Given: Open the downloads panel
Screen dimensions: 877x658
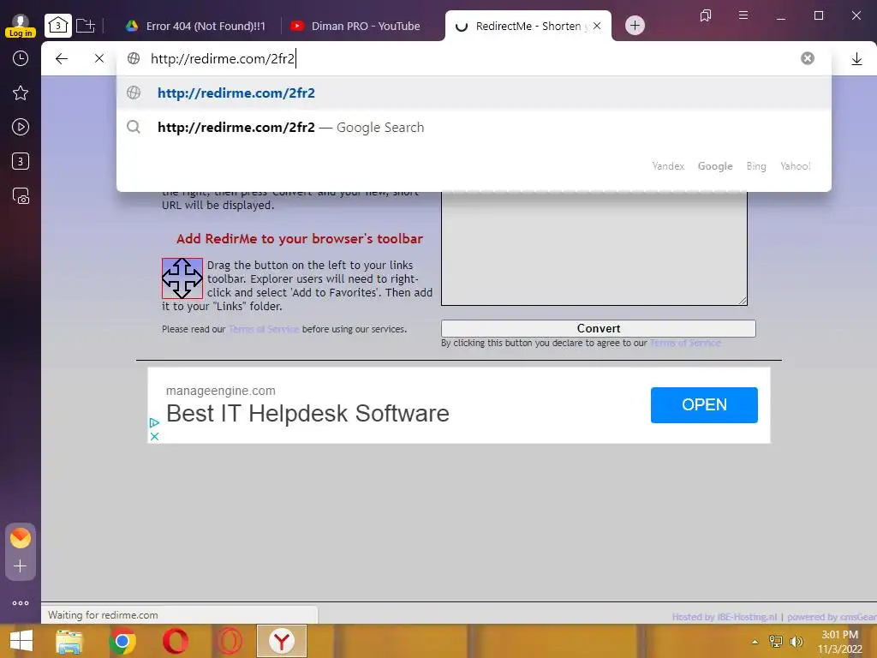Looking at the screenshot, I should click(856, 59).
